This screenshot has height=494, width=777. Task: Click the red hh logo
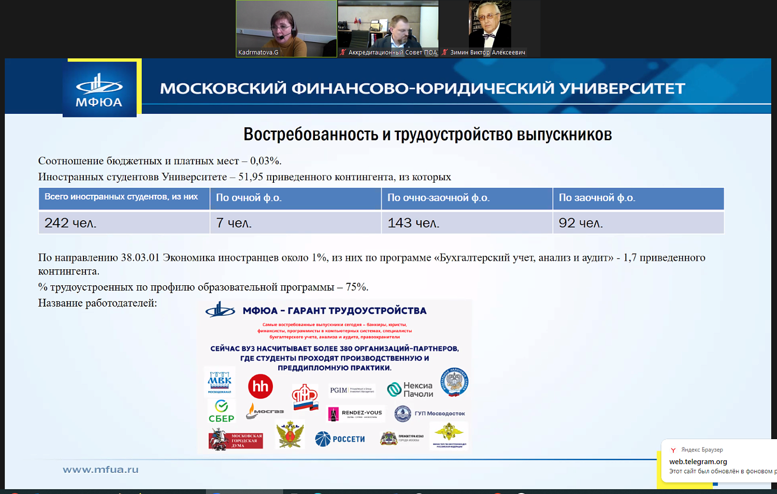260,386
